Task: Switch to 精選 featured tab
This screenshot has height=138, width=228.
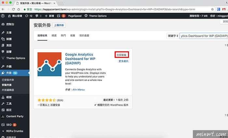Action: [54, 36]
